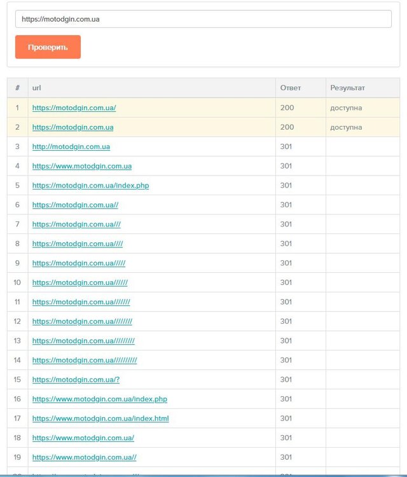Click the url column header
The height and width of the screenshot is (477, 407).
tap(37, 88)
